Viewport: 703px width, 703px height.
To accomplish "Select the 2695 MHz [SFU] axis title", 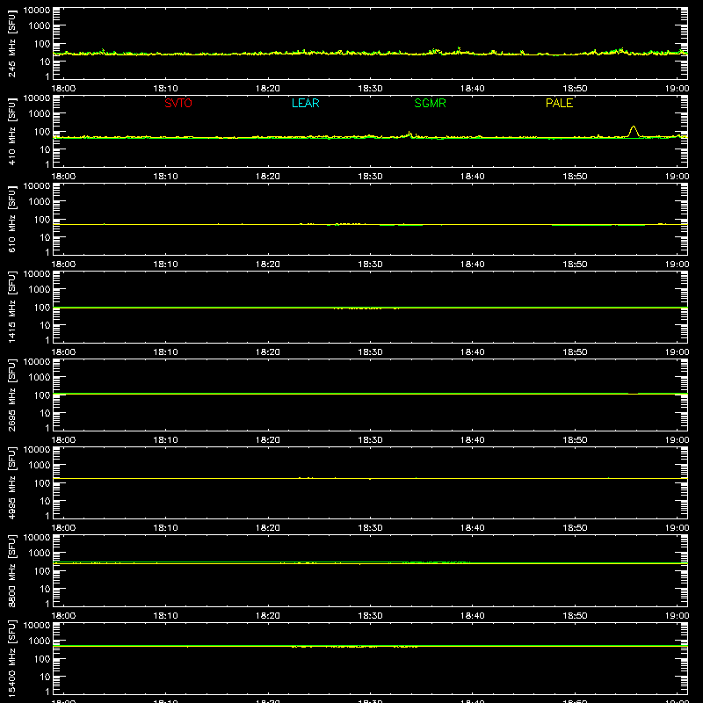I will point(11,395).
